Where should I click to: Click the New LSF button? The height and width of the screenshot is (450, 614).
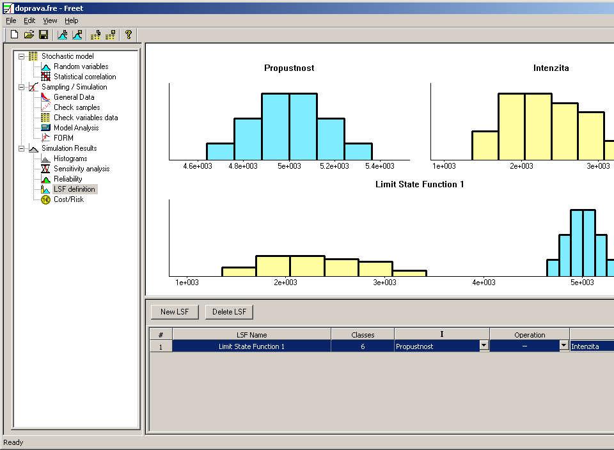[x=175, y=312]
